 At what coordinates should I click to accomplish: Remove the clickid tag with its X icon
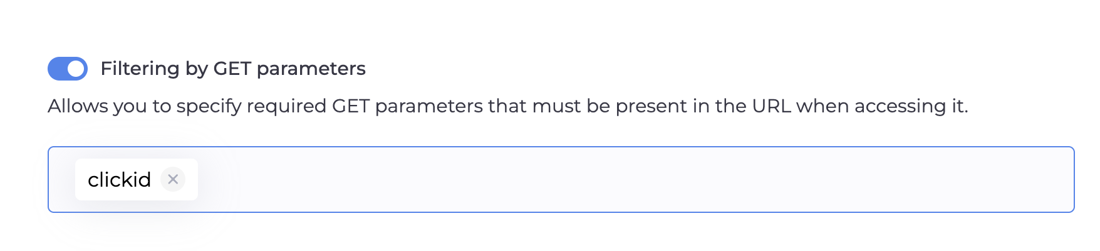(x=173, y=180)
